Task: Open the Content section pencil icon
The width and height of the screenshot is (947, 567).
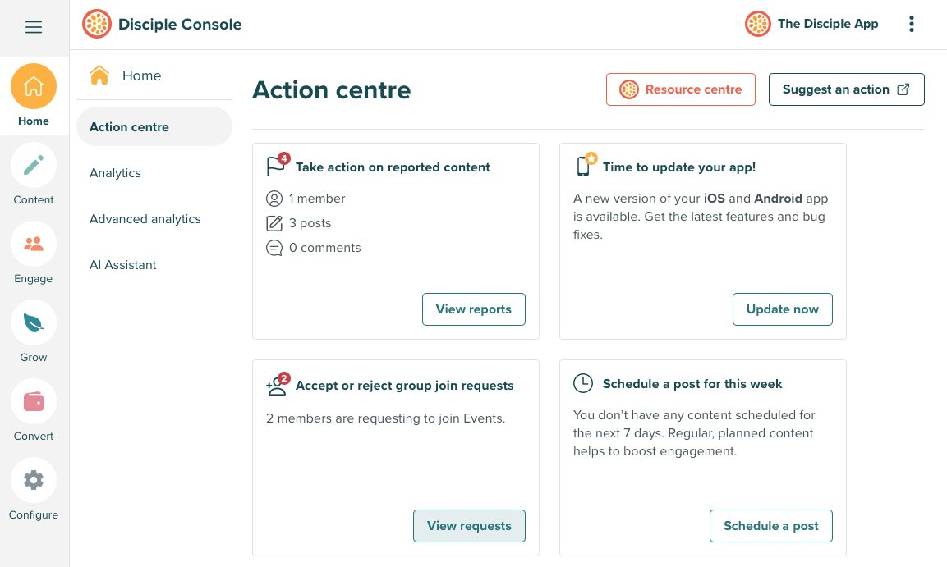Action: 34,166
